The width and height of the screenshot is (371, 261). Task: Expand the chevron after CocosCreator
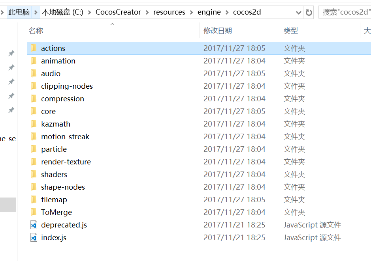coord(147,12)
